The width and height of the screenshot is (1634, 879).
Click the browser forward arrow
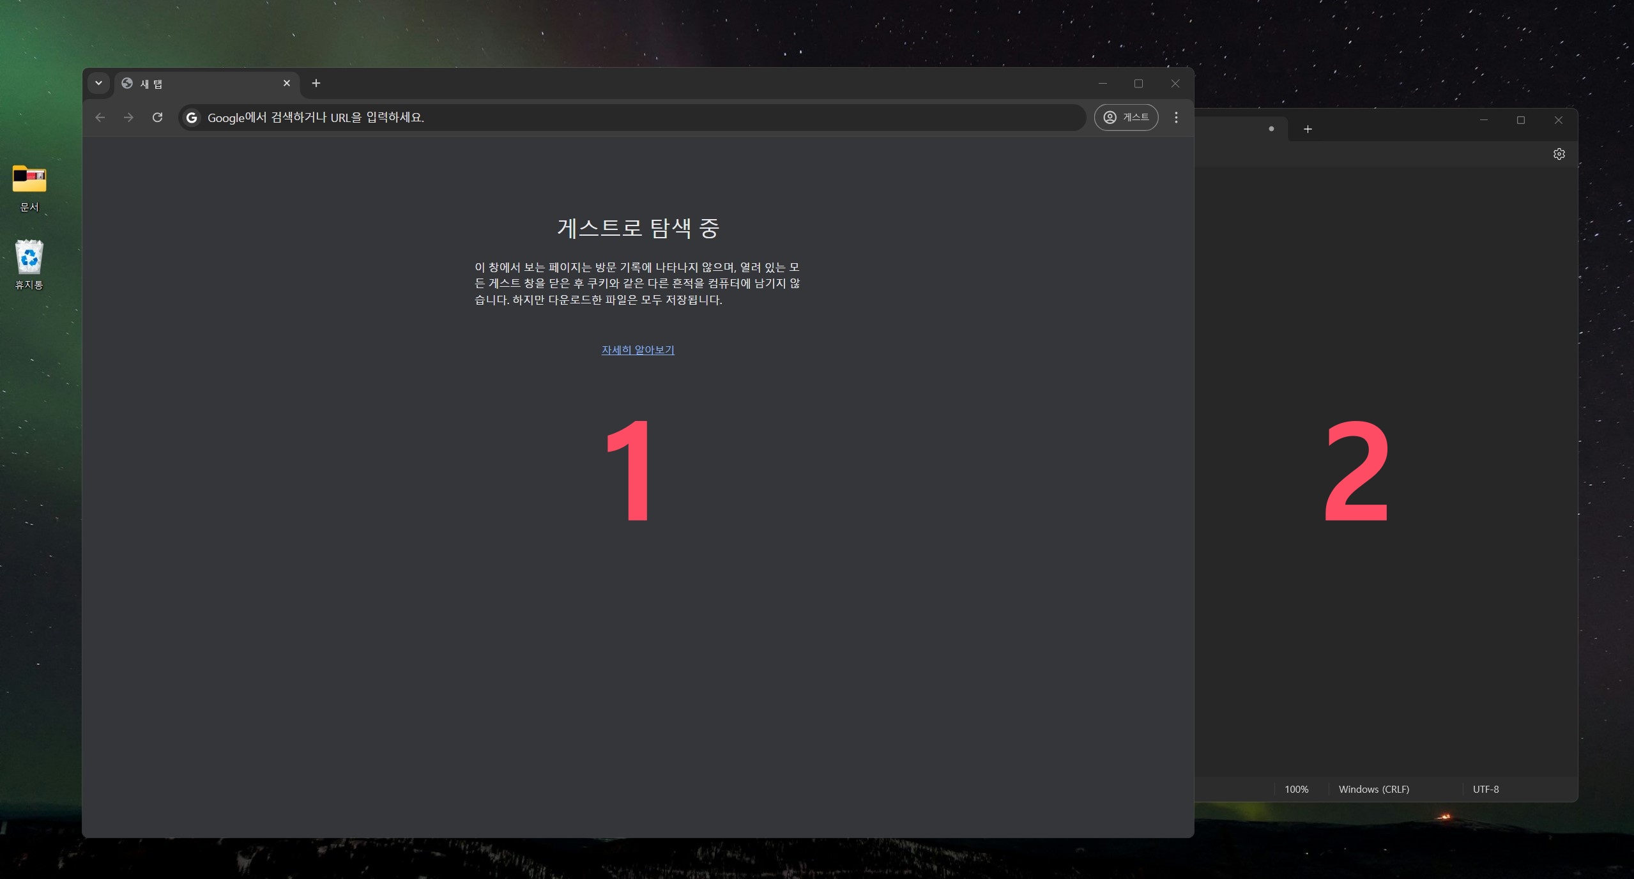pos(128,118)
